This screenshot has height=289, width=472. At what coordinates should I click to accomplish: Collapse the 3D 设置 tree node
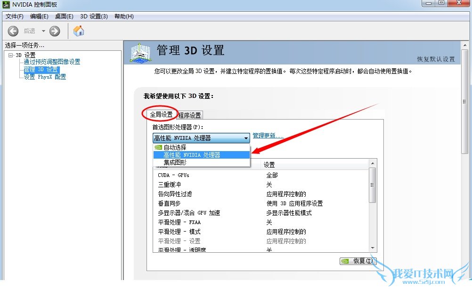point(11,54)
